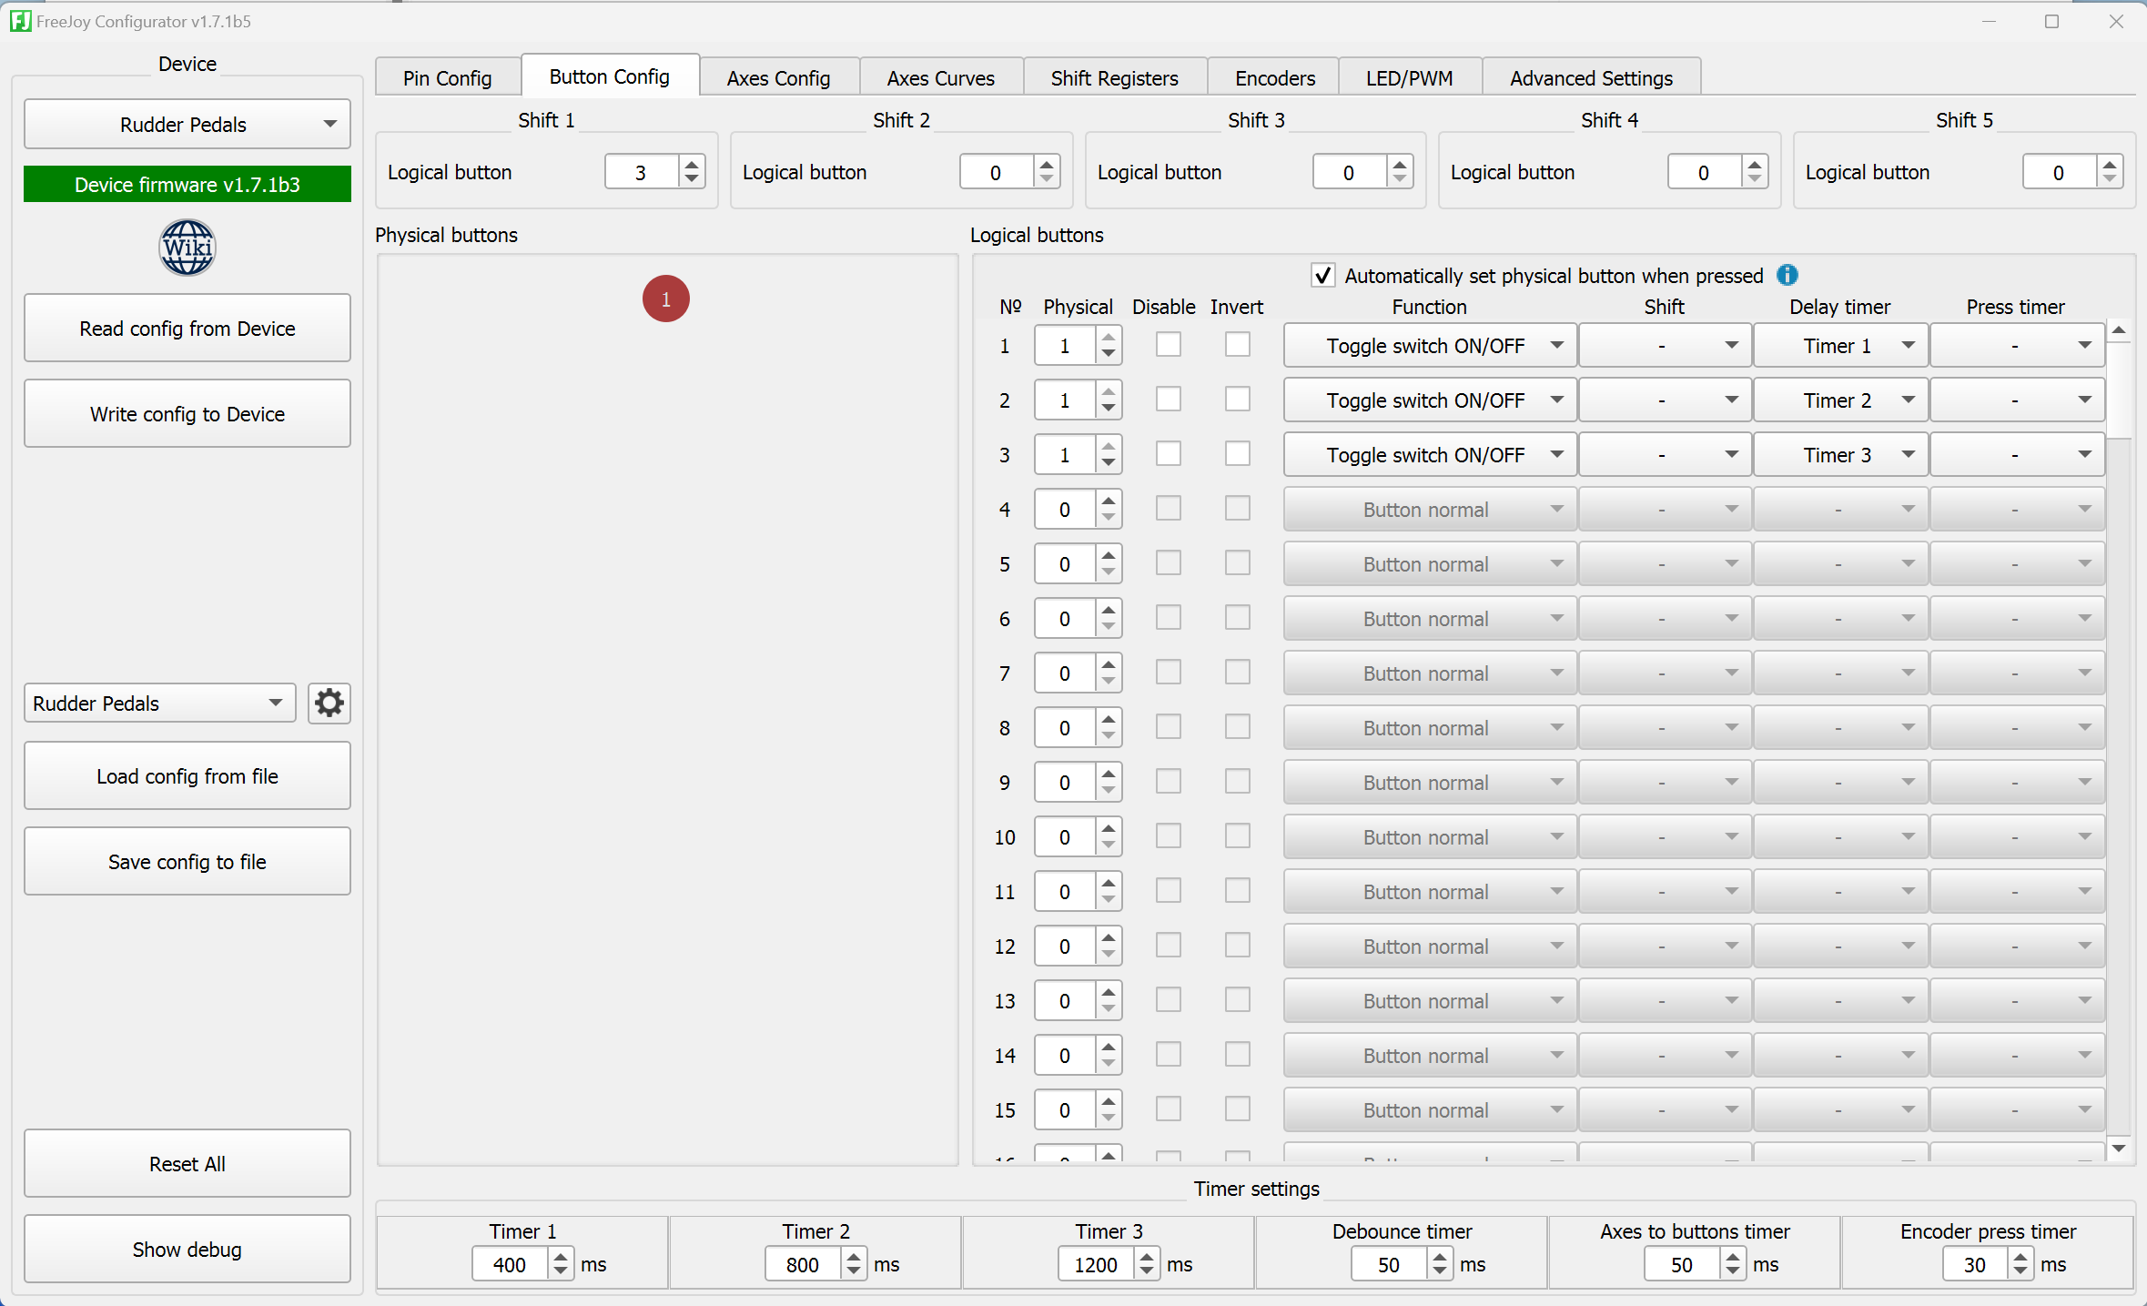The height and width of the screenshot is (1306, 2147).
Task: Click the Timer 2 milliseconds input field
Action: point(804,1264)
